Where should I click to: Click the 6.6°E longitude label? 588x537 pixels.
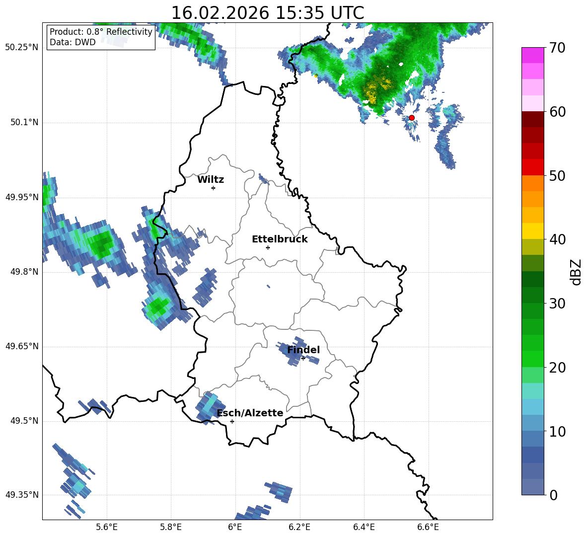coord(428,527)
